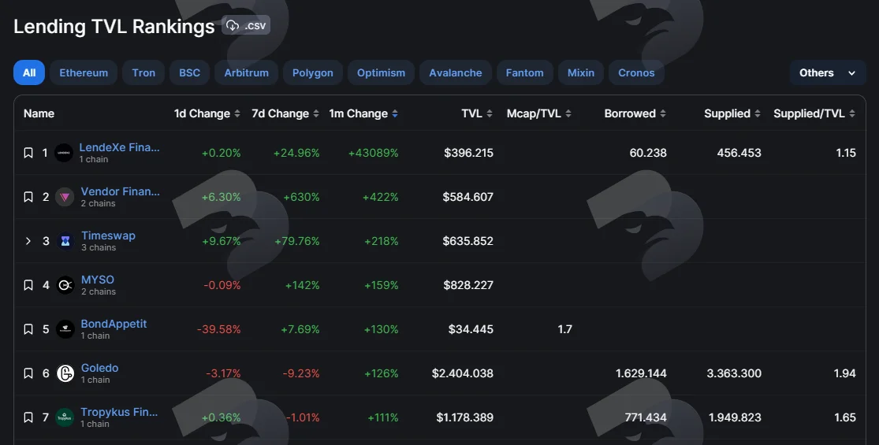Bookmark the Goledo row
The width and height of the screenshot is (879, 445).
[x=28, y=373]
